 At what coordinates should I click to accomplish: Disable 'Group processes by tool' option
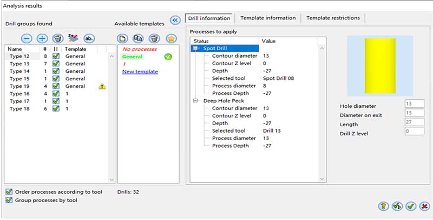[8, 201]
